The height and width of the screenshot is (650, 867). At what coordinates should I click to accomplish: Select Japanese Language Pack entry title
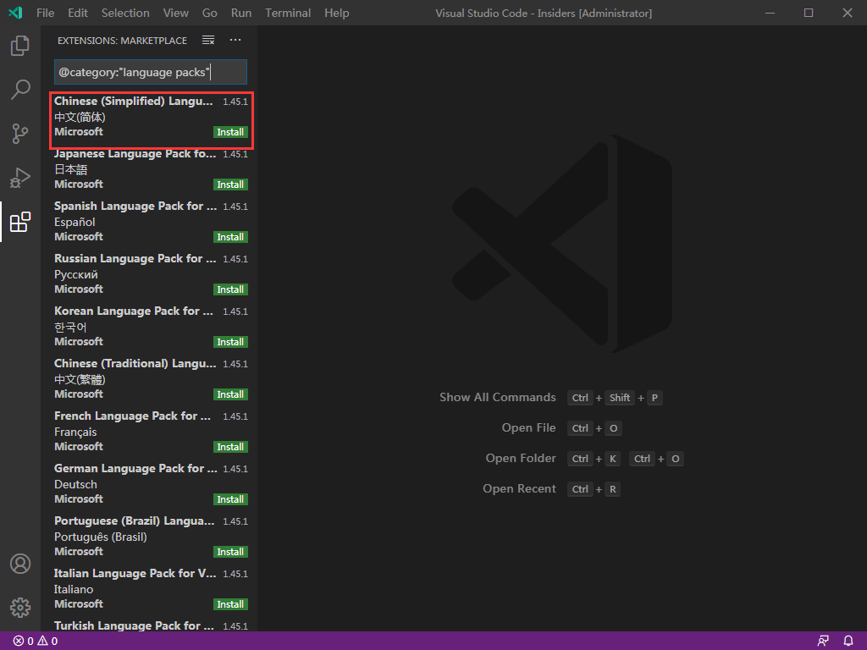coord(135,154)
